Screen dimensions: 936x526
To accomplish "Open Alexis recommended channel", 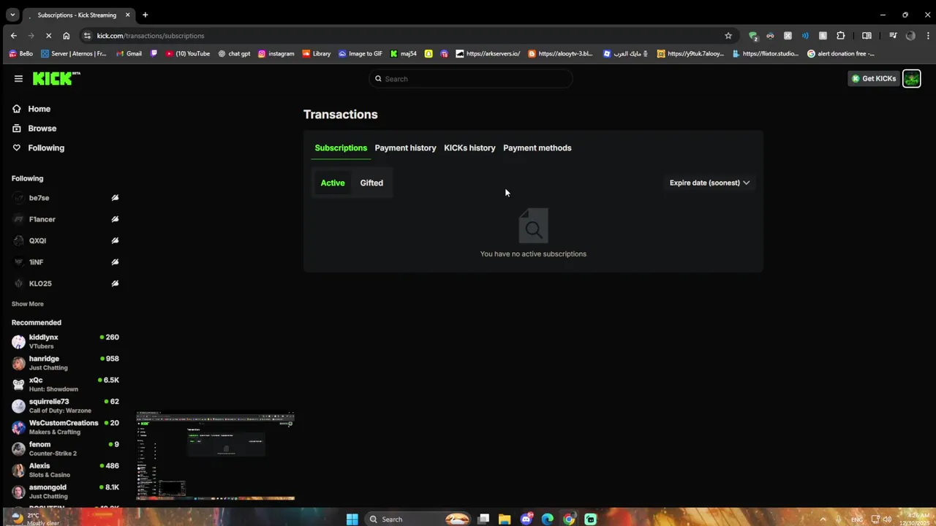I will pos(65,470).
